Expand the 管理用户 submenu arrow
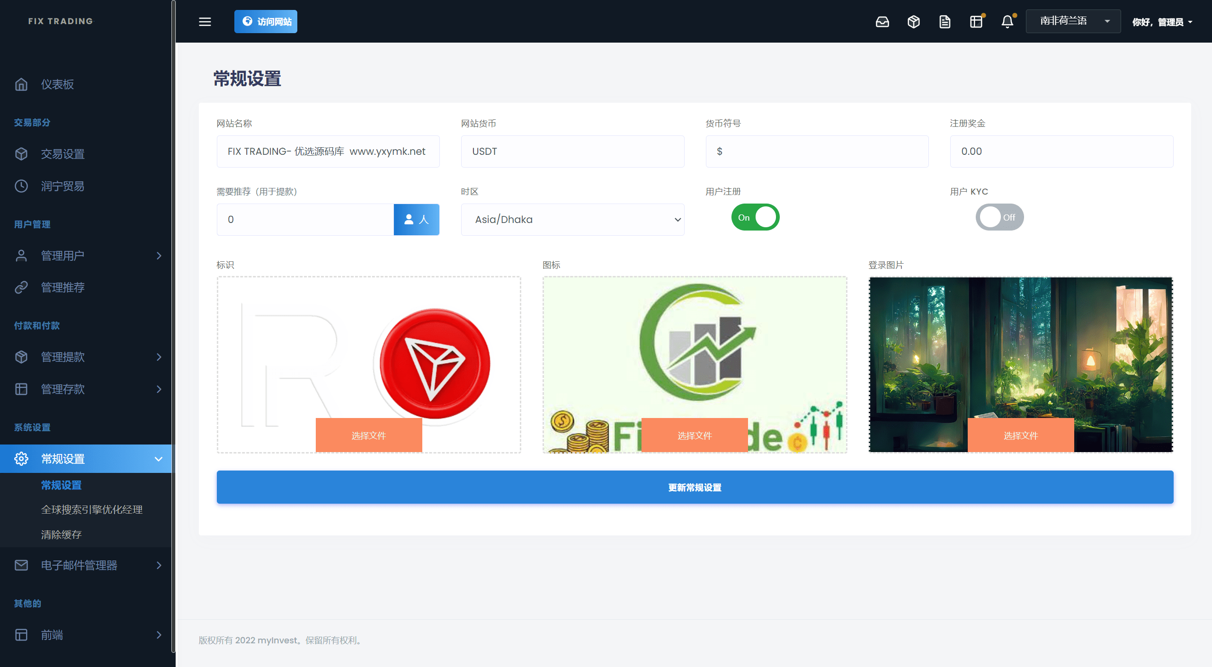This screenshot has width=1212, height=667. point(159,256)
